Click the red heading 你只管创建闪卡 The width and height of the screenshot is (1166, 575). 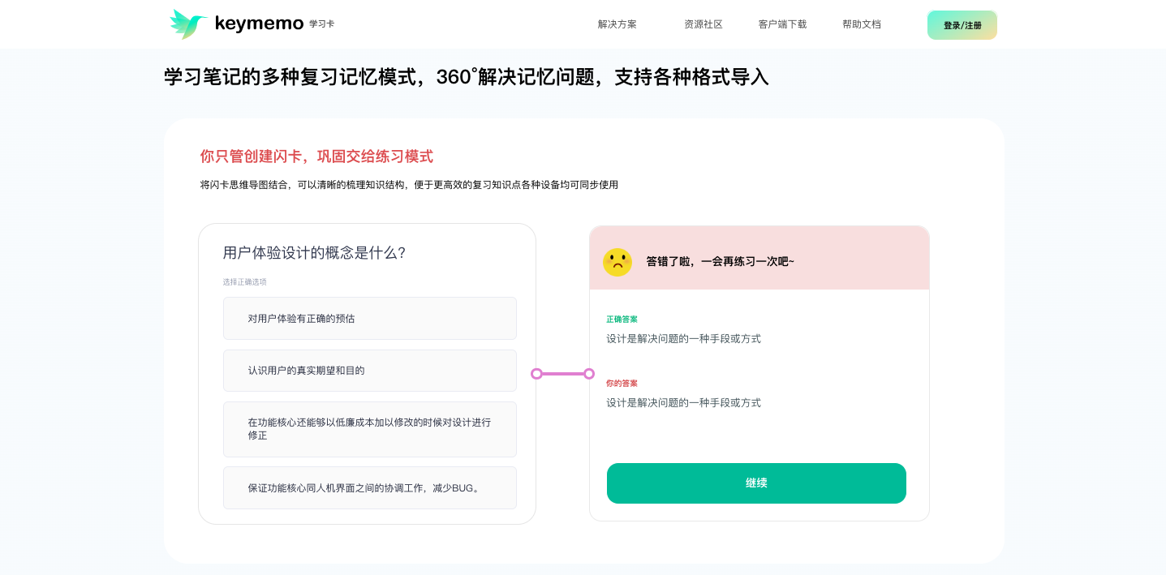click(x=316, y=156)
